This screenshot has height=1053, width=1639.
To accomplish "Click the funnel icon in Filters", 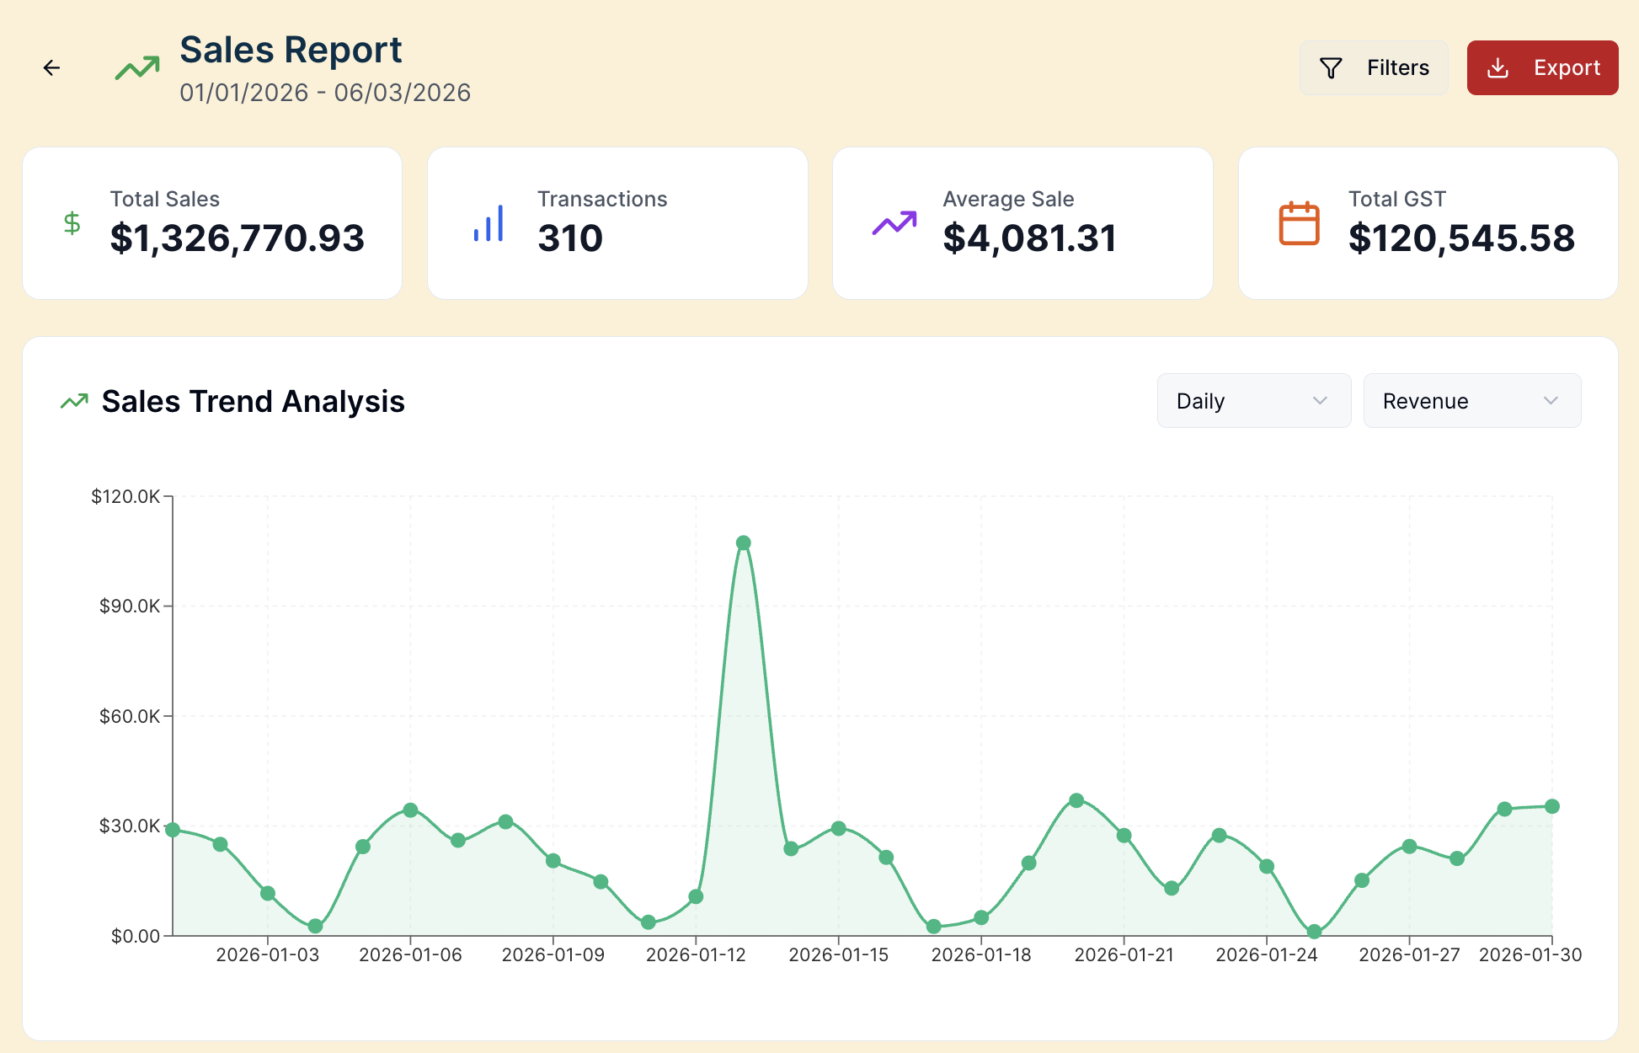I will (x=1331, y=68).
